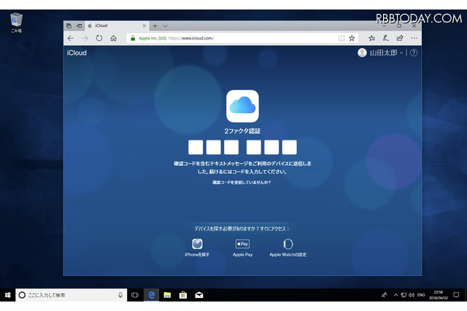Reload the iCloud page
This screenshot has height=311, width=467.
(x=99, y=38)
